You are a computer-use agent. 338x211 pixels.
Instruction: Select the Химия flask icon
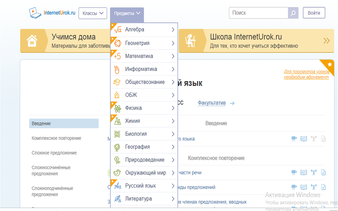click(x=118, y=121)
